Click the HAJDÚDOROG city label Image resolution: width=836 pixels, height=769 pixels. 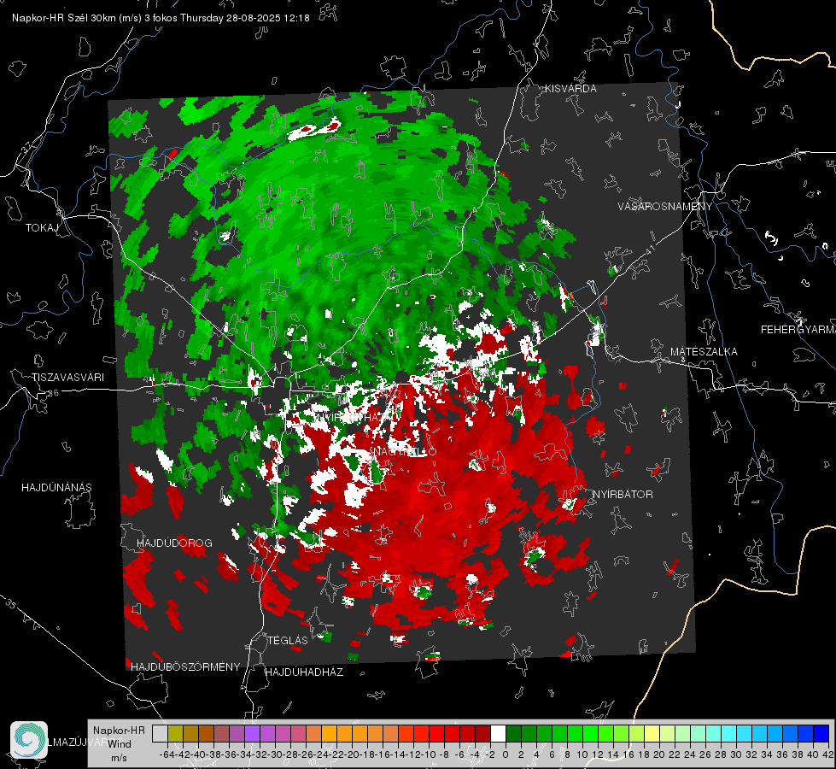[174, 543]
